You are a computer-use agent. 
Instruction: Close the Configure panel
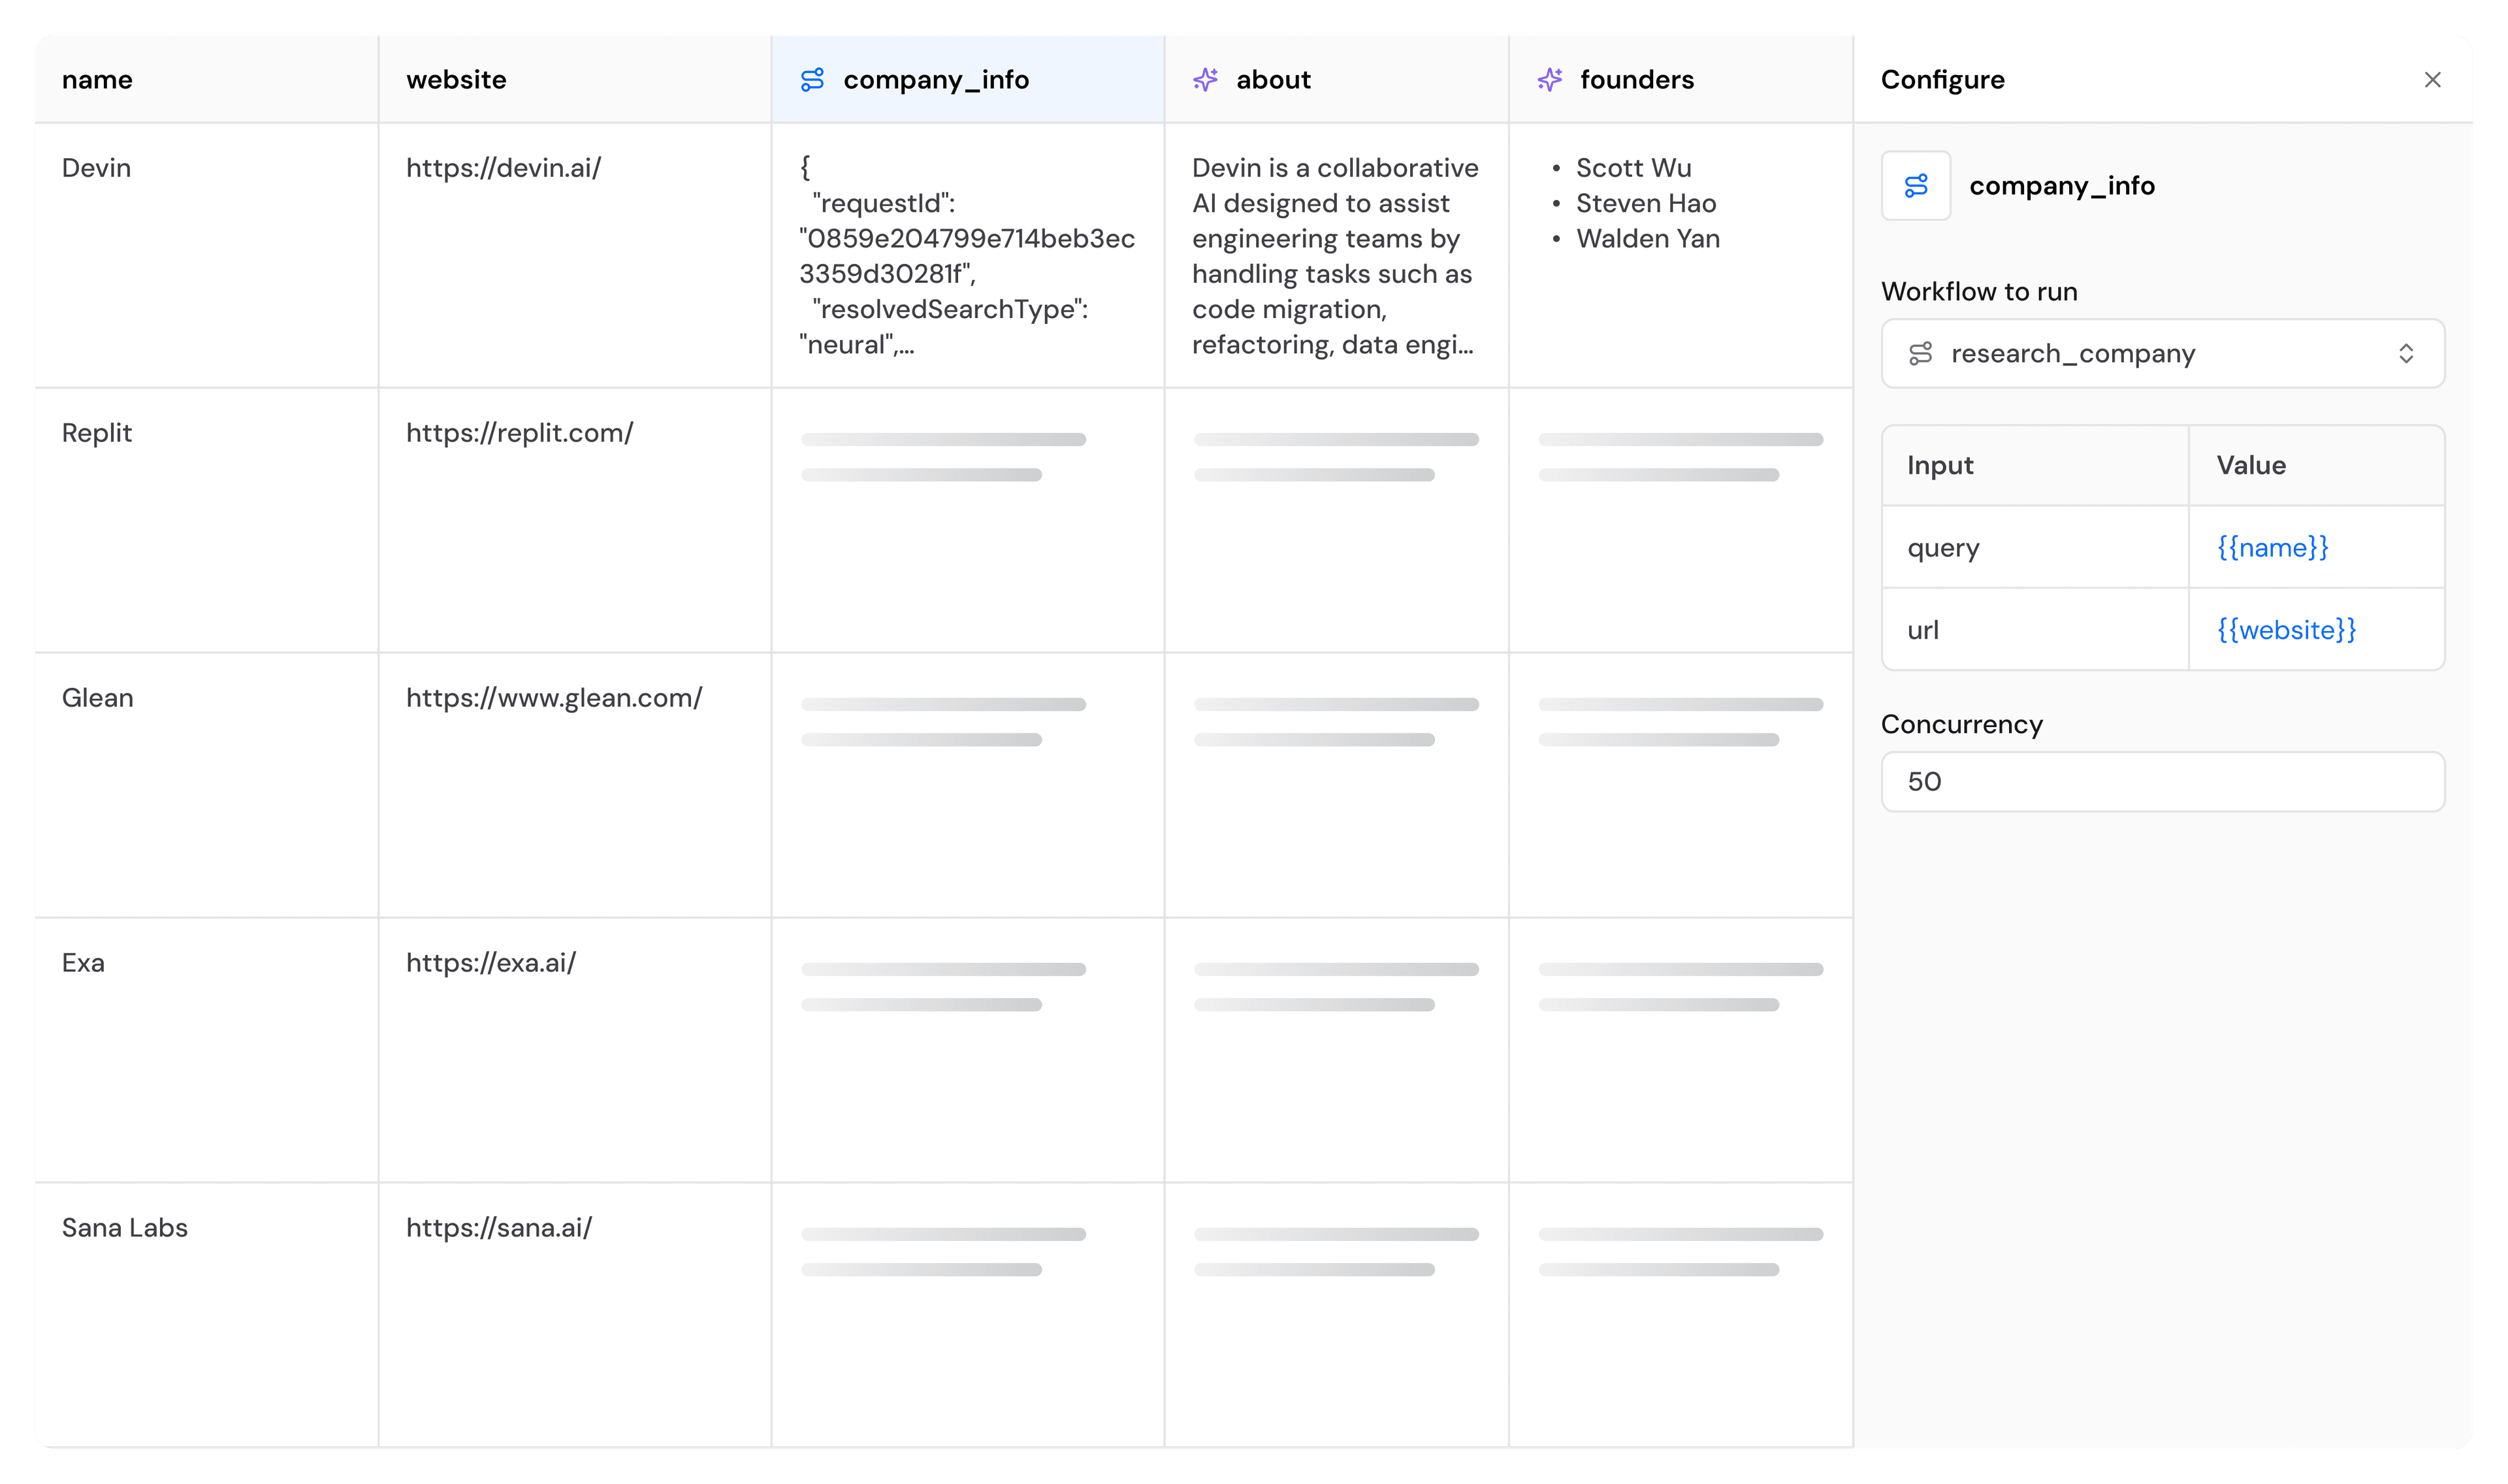point(2432,80)
